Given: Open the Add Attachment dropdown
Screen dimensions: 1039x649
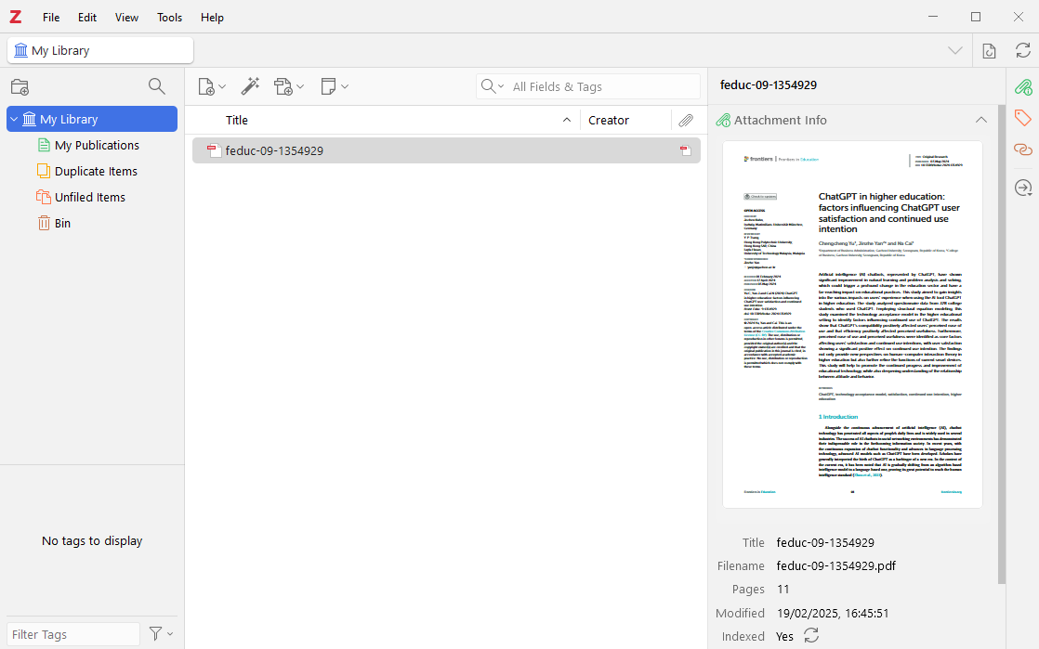Looking at the screenshot, I should pos(289,86).
